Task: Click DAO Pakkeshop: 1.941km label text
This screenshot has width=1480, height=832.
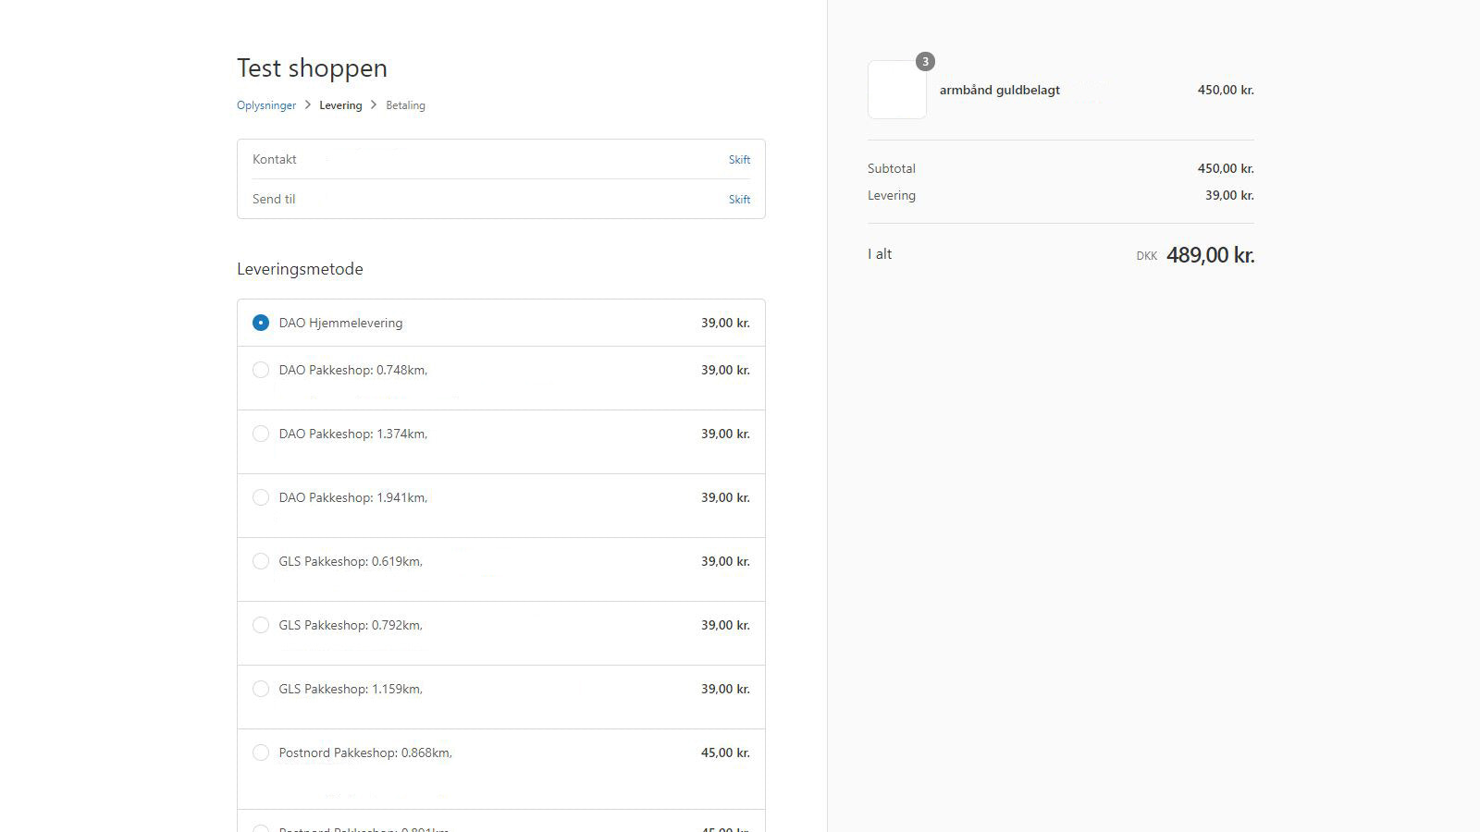Action: point(353,497)
